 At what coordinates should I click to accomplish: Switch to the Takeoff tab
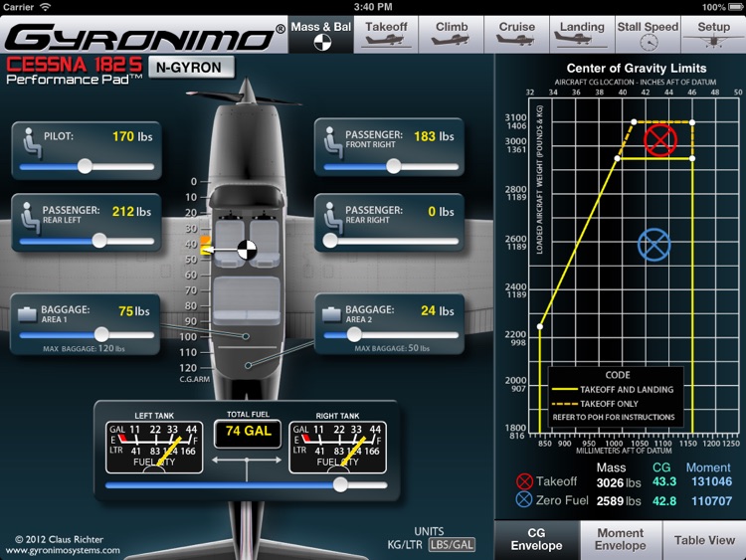coord(386,35)
